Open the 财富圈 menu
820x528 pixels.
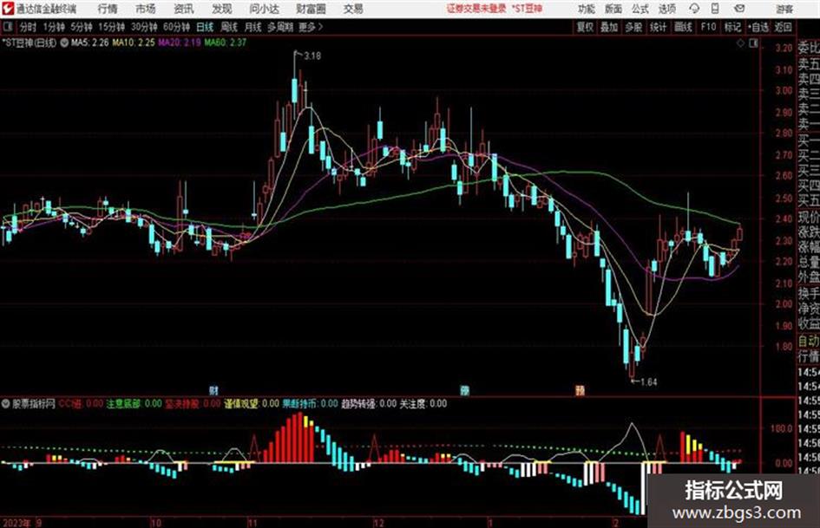click(311, 9)
